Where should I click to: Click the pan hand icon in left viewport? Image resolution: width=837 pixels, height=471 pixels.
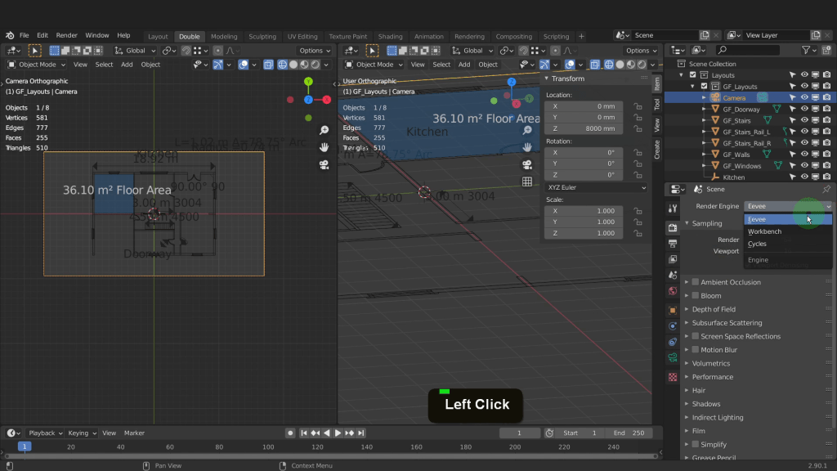[325, 147]
